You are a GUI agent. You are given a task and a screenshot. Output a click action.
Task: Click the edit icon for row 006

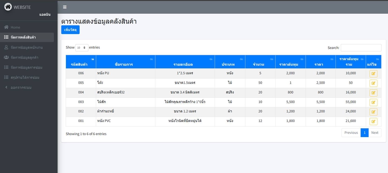pos(373,74)
